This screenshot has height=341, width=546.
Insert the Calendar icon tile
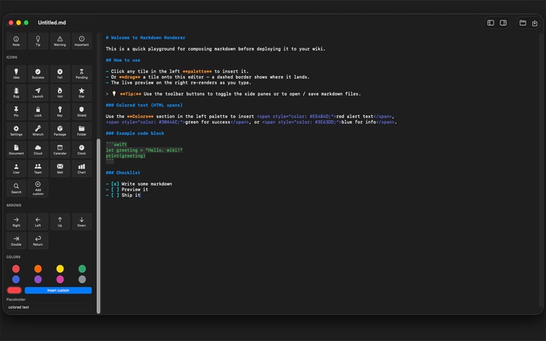point(60,149)
